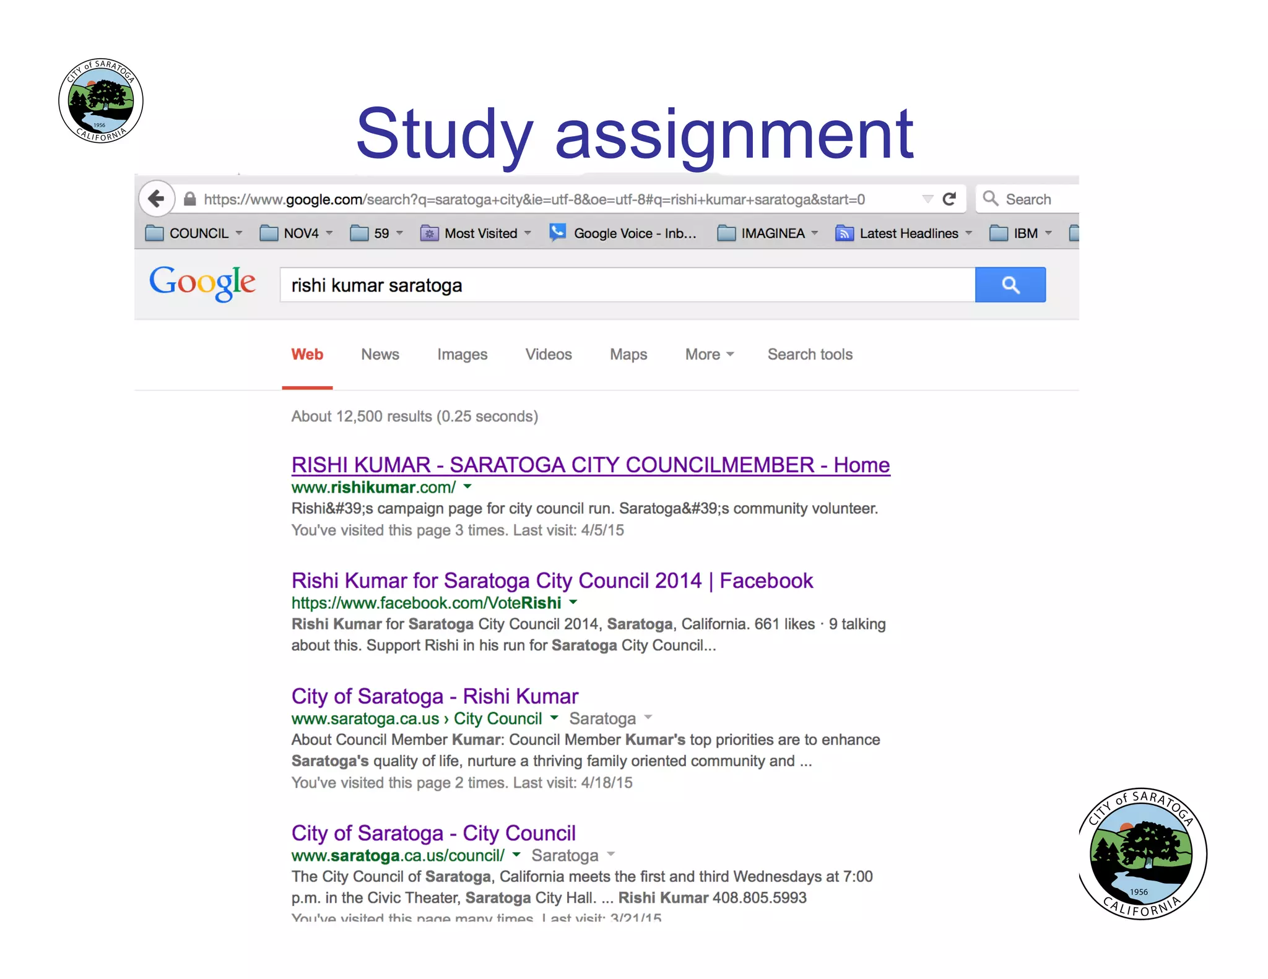Click Saratoga label on Rishi Kumar result
Screen dimensions: 1268x979
(602, 718)
